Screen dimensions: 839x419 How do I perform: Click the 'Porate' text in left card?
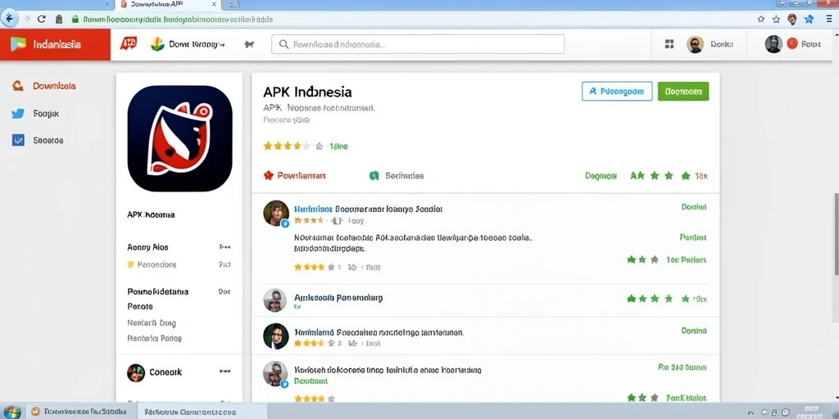point(140,306)
